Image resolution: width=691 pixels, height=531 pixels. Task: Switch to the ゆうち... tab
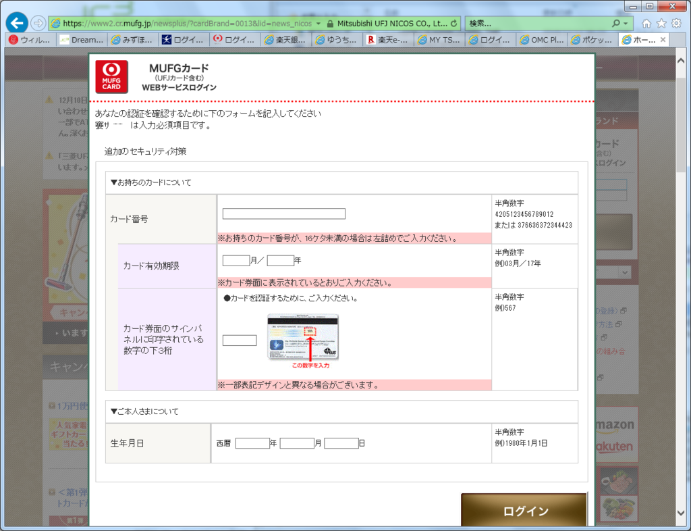click(337, 40)
